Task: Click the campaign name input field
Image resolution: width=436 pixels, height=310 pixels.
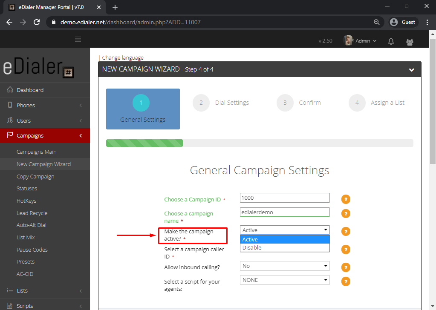Action: pyautogui.click(x=284, y=212)
